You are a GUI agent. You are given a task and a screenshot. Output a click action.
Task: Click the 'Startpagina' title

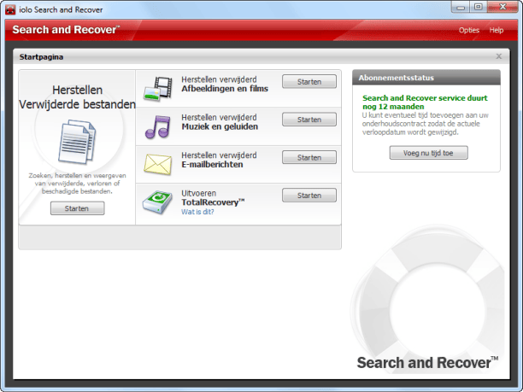coord(41,57)
